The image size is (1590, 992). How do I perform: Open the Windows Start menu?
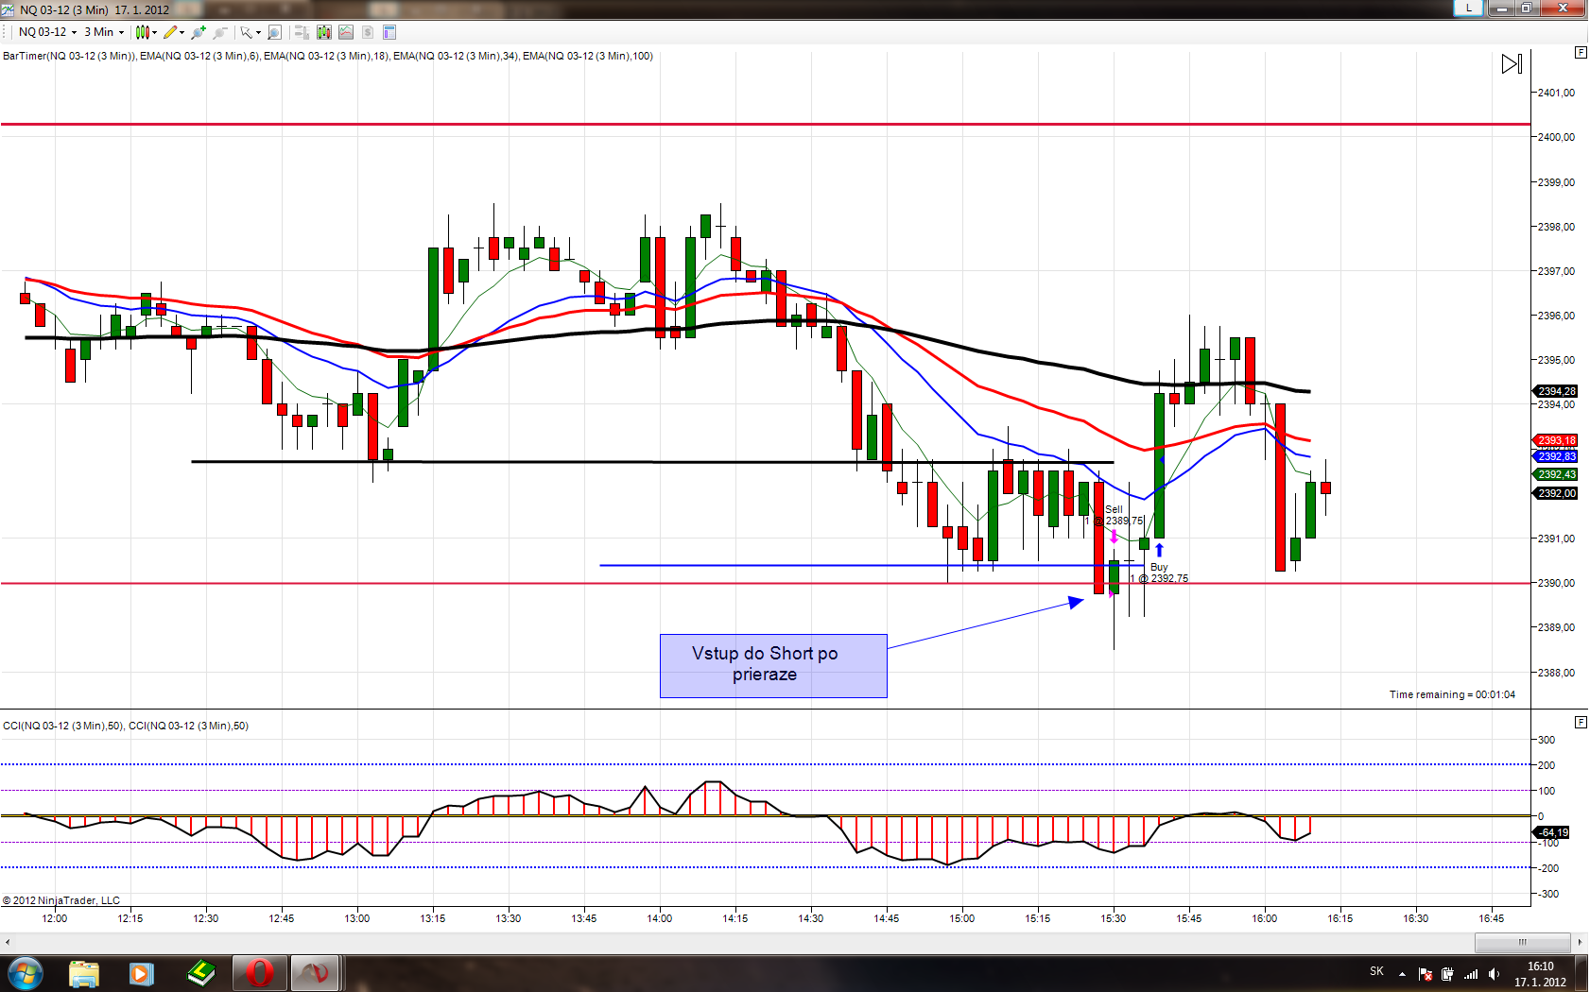[x=26, y=972]
